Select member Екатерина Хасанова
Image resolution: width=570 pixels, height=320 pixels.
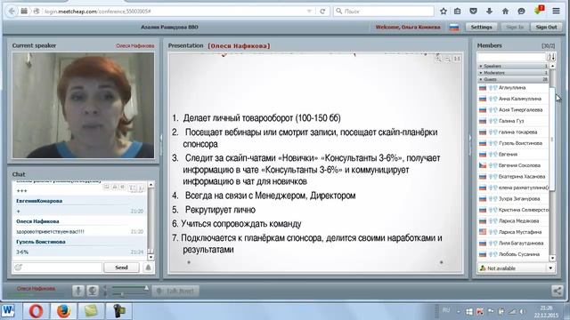513,176
